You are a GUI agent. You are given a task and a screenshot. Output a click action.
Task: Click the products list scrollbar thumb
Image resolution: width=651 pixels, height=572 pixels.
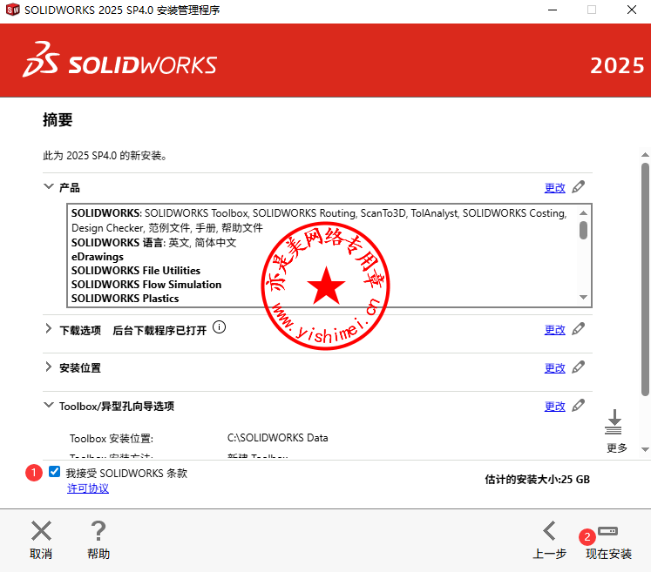tap(583, 230)
